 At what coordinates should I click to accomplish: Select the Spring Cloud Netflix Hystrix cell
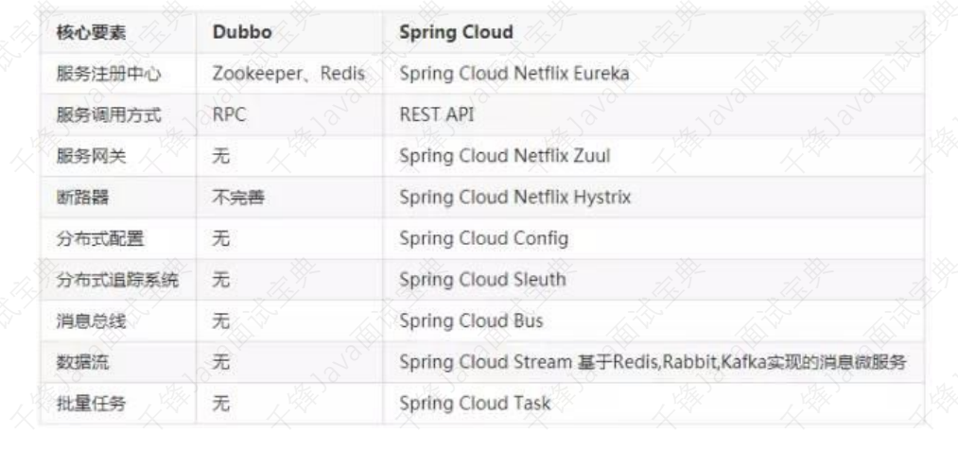click(514, 198)
